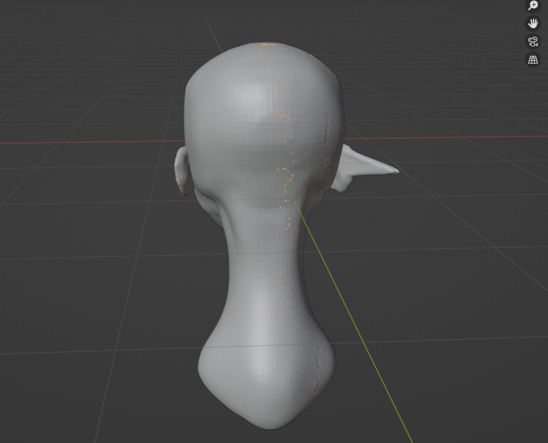This screenshot has height=443, width=548.
Task: Select the Pan hand viewport icon
Action: tap(533, 23)
